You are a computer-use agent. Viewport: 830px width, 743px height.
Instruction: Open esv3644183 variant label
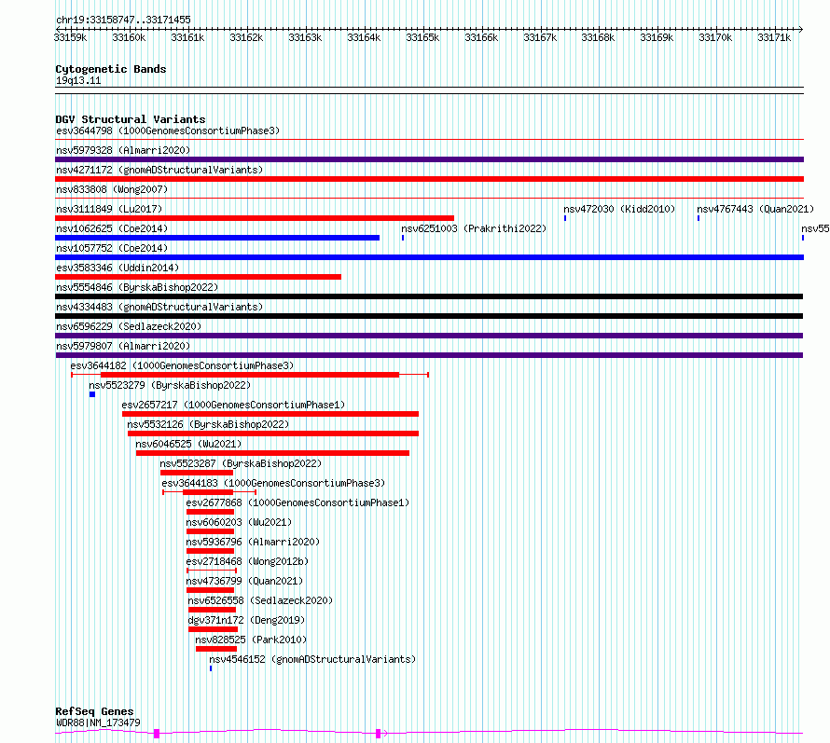coord(273,483)
